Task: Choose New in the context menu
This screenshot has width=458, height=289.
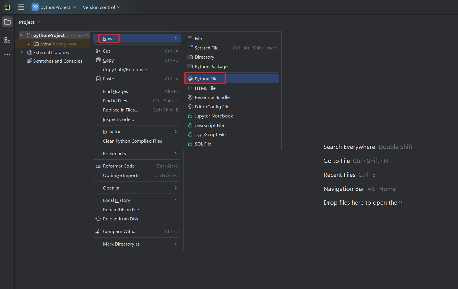Action: point(137,38)
